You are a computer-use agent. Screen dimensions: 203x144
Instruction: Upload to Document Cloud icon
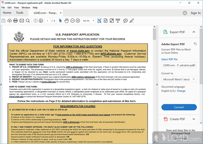[x=9, y=21]
